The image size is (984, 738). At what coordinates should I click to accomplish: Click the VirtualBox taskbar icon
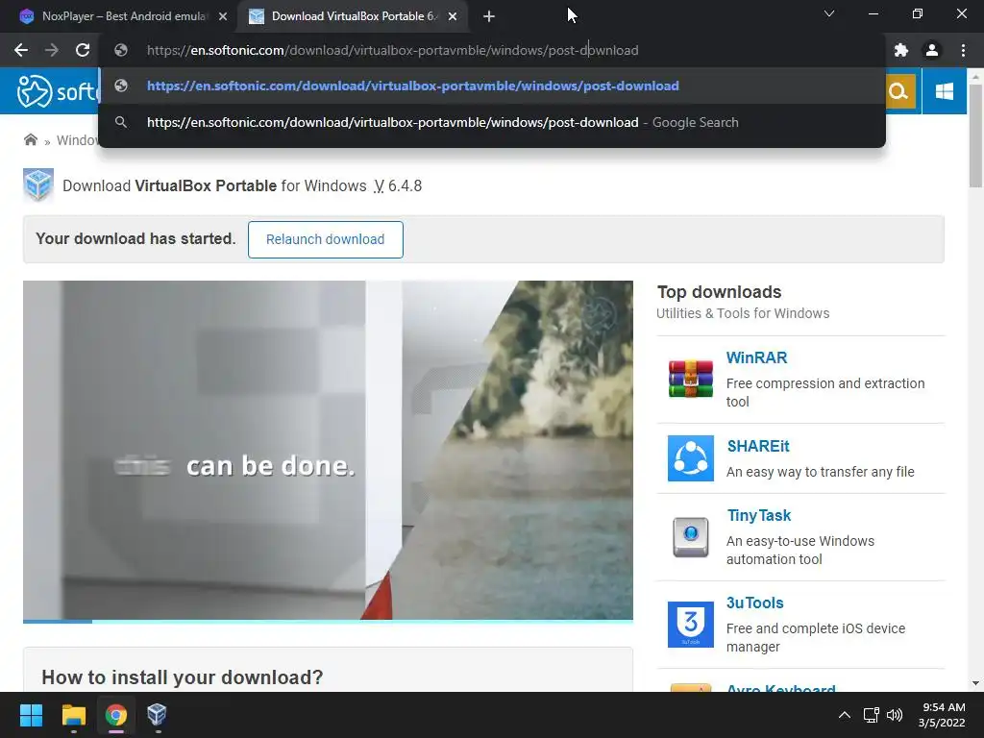[x=157, y=715]
